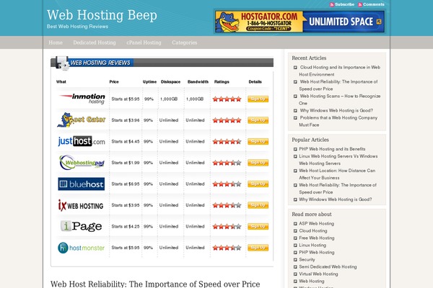The width and height of the screenshot is (433, 288).
Task: Click the Web Hosting Beep site title
Action: click(x=102, y=15)
